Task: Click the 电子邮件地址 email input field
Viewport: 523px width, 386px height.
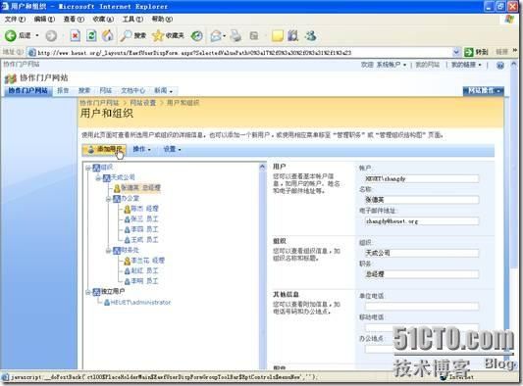Action: [422, 221]
